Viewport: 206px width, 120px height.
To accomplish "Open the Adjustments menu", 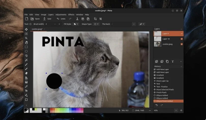I will pyautogui.click(x=61, y=15).
